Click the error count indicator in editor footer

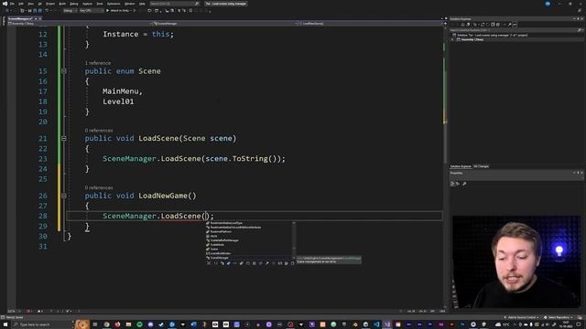click(x=29, y=311)
